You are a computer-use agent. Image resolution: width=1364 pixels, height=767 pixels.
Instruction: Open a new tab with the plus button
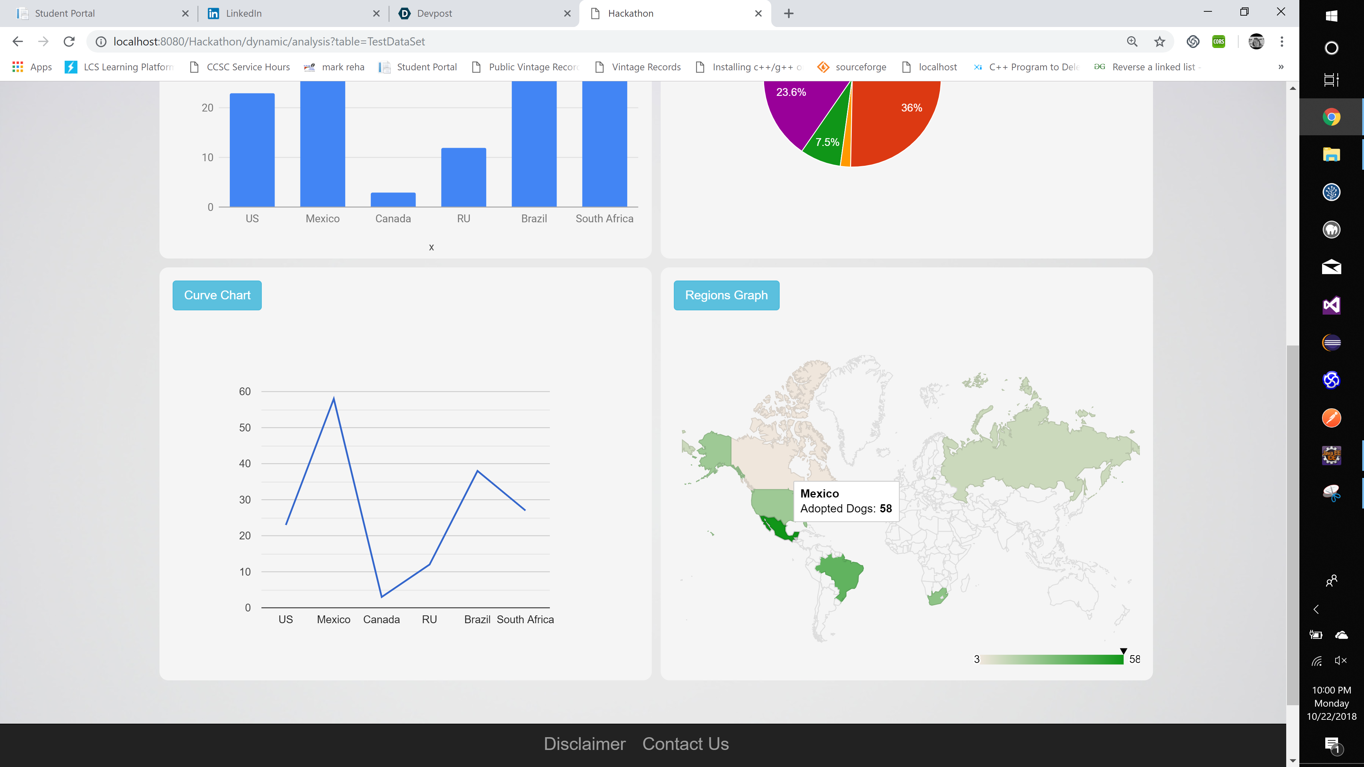[789, 13]
